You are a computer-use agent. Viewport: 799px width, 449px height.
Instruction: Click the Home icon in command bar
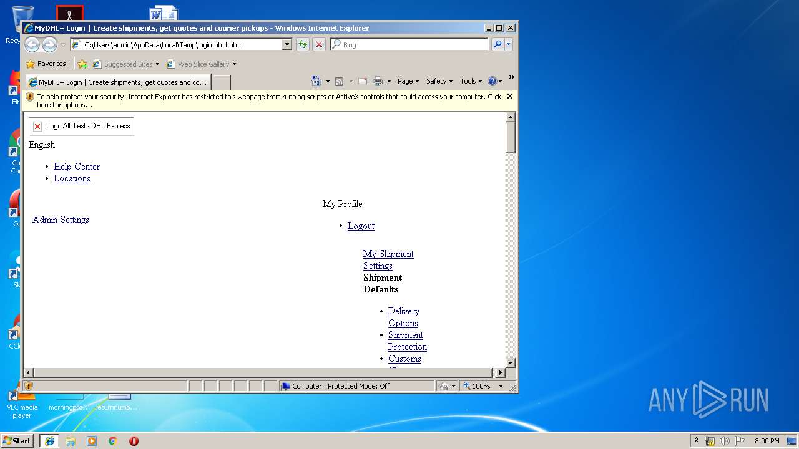click(316, 81)
